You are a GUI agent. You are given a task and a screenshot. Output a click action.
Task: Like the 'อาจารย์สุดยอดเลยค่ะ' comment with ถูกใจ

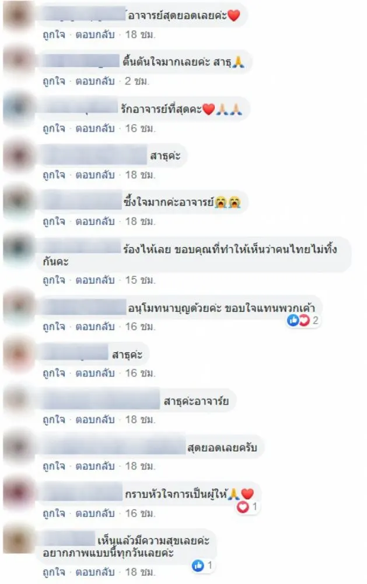54,34
